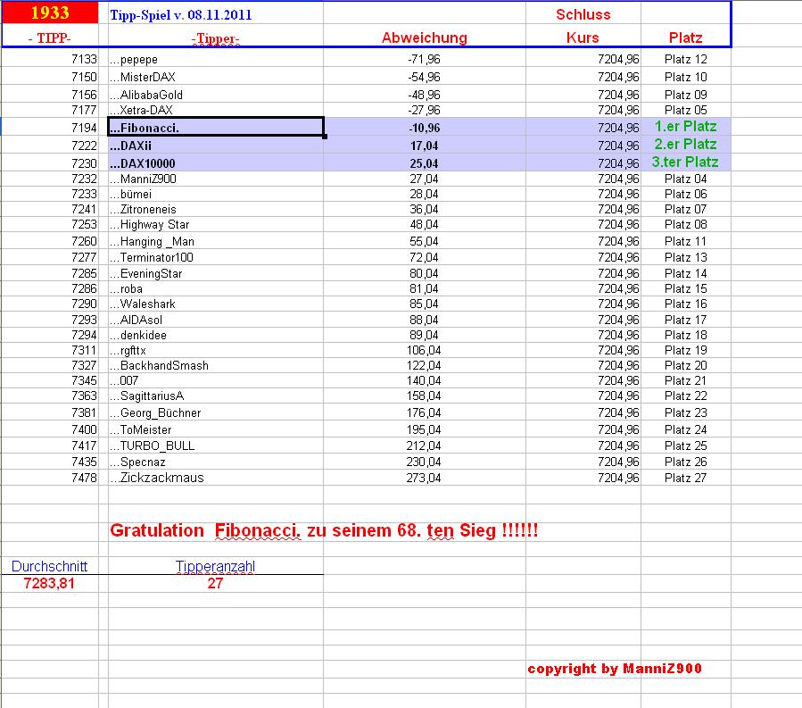Image resolution: width=802 pixels, height=708 pixels.
Task: Click the ...Specnaz cell
Action: pyautogui.click(x=215, y=462)
